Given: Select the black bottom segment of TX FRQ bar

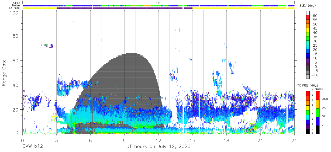Looking at the screenshot, I should pos(308,131).
